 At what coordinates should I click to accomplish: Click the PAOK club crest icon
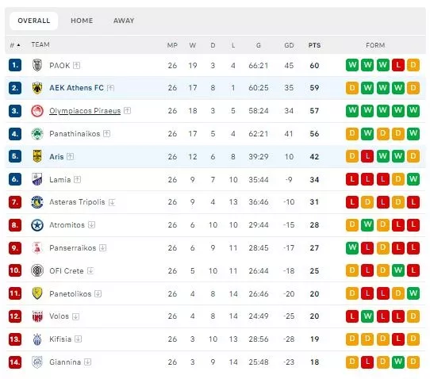pos(37,65)
